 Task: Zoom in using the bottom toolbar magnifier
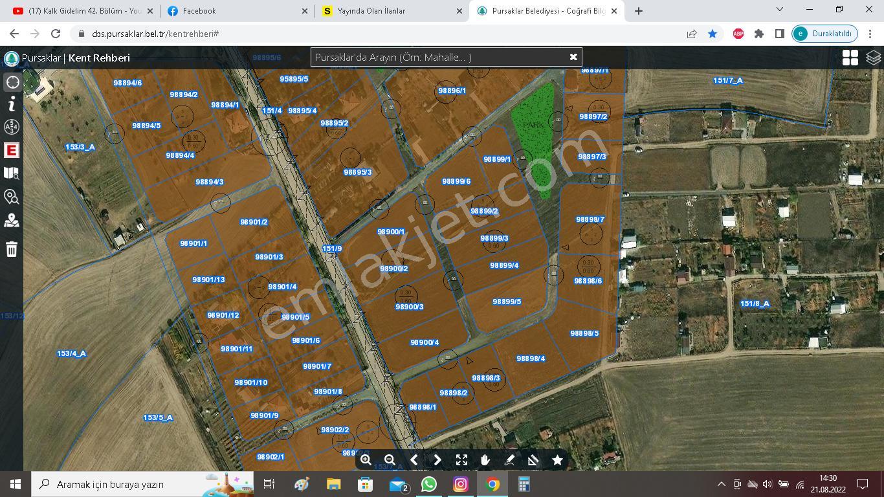[366, 459]
